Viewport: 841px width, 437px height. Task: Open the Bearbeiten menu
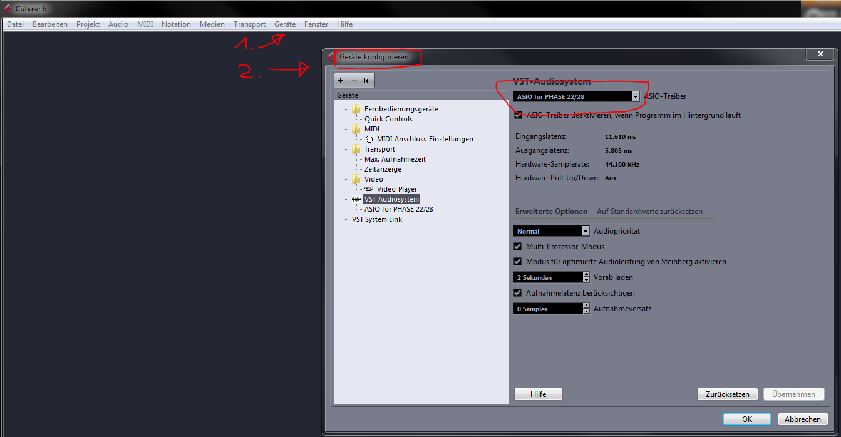click(50, 24)
